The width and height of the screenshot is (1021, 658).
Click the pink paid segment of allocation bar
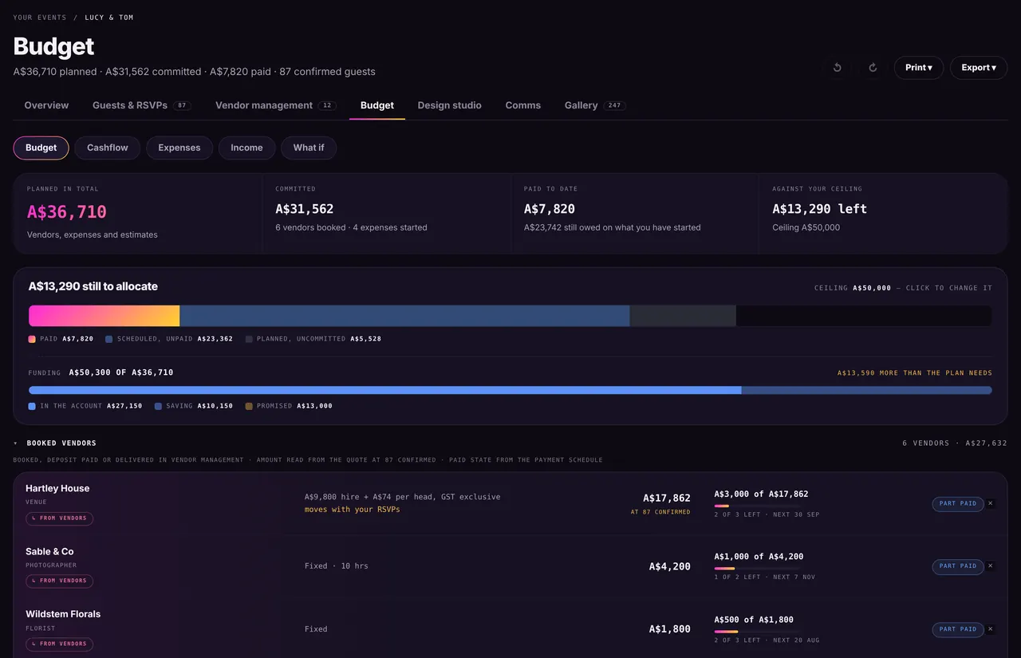pyautogui.click(x=104, y=316)
